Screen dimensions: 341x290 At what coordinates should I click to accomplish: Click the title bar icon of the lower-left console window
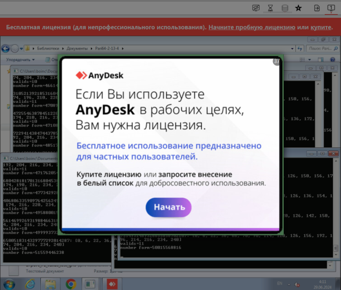pos(6,158)
